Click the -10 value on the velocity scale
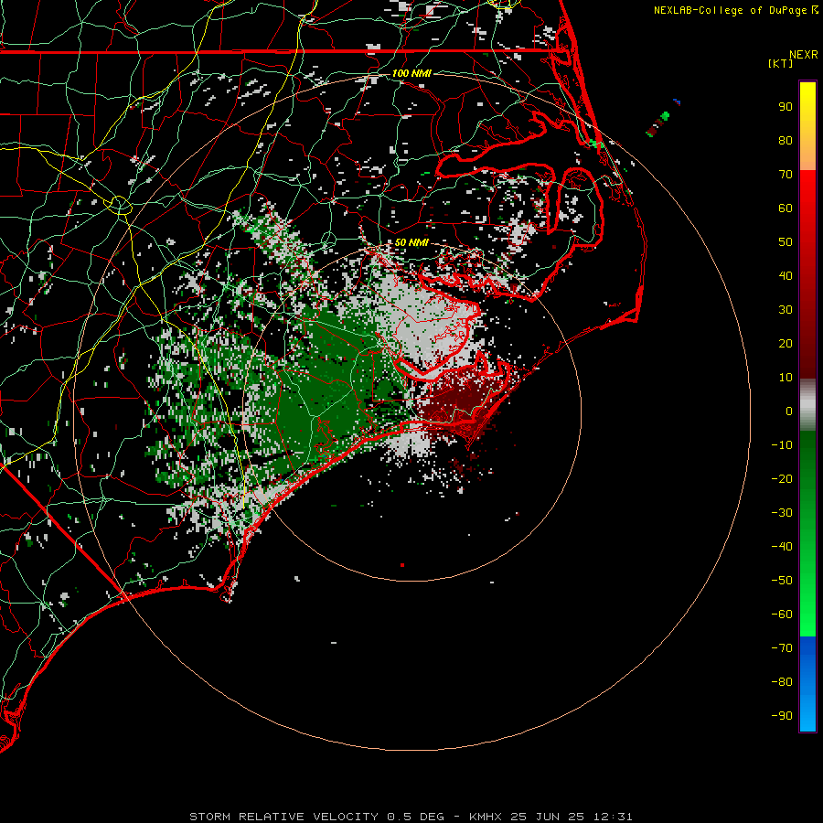 tap(782, 445)
